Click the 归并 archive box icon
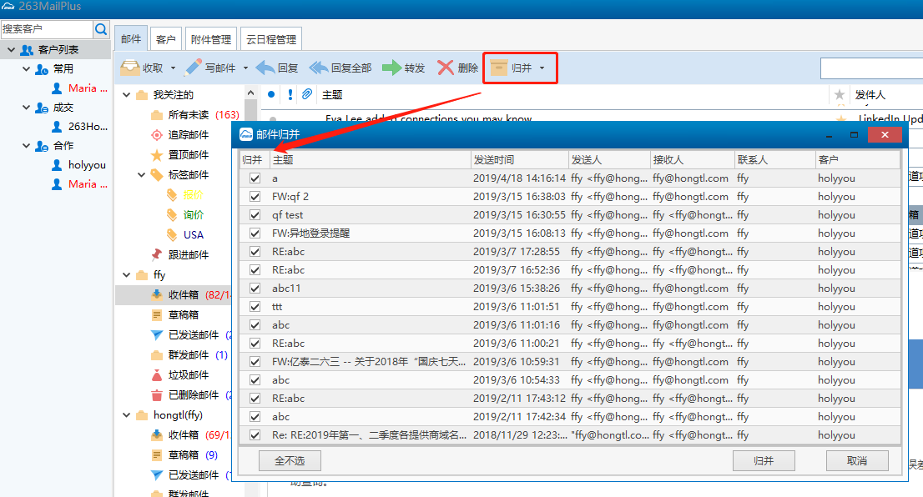Screen dimensions: 923x497 [499, 68]
